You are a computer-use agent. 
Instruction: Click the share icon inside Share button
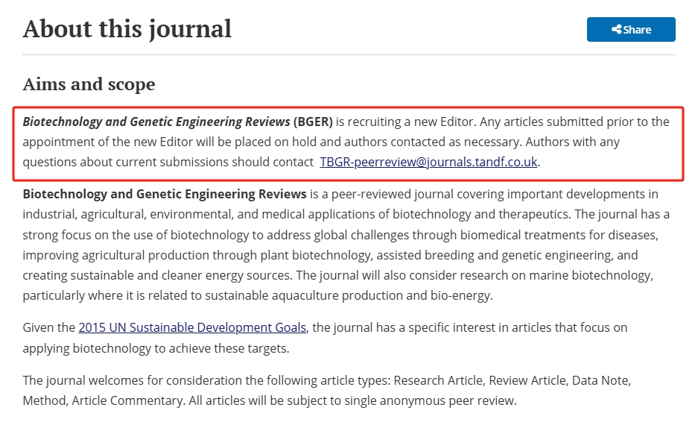click(616, 30)
